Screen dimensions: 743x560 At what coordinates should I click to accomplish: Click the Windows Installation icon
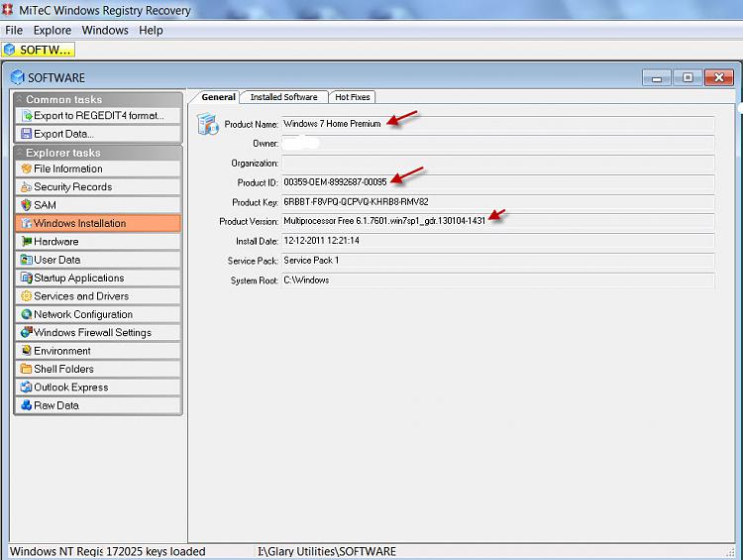27,223
